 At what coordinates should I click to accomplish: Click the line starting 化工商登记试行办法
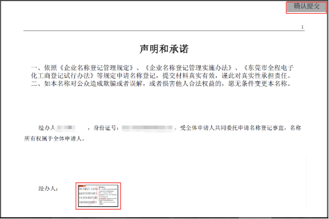tap(161, 75)
